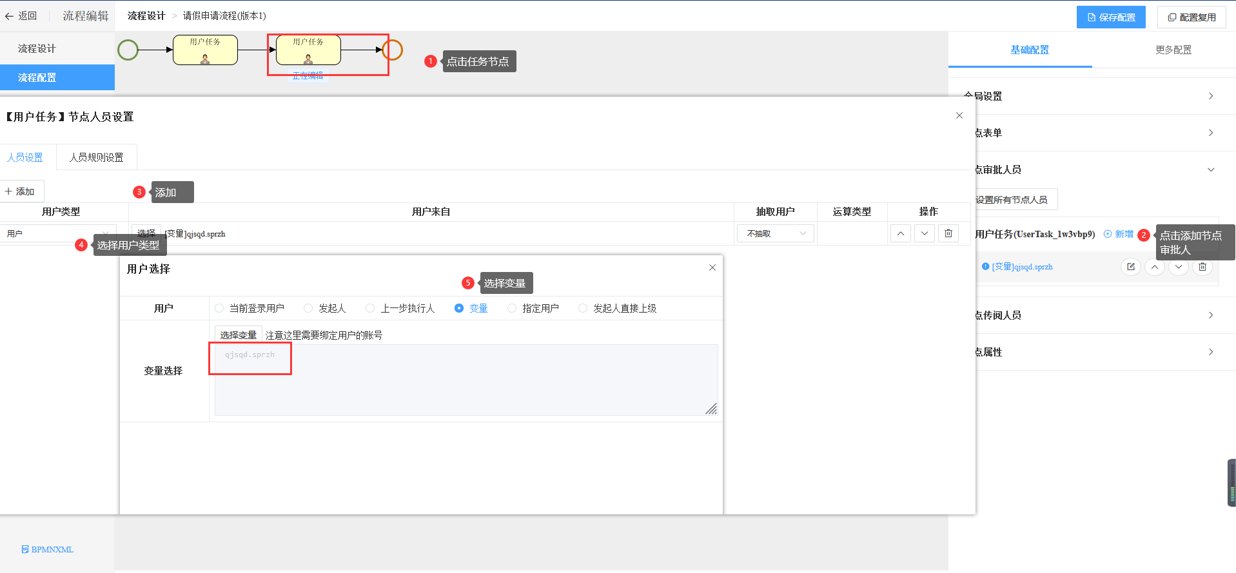
Task: Click the 选择变量 button
Action: point(238,335)
